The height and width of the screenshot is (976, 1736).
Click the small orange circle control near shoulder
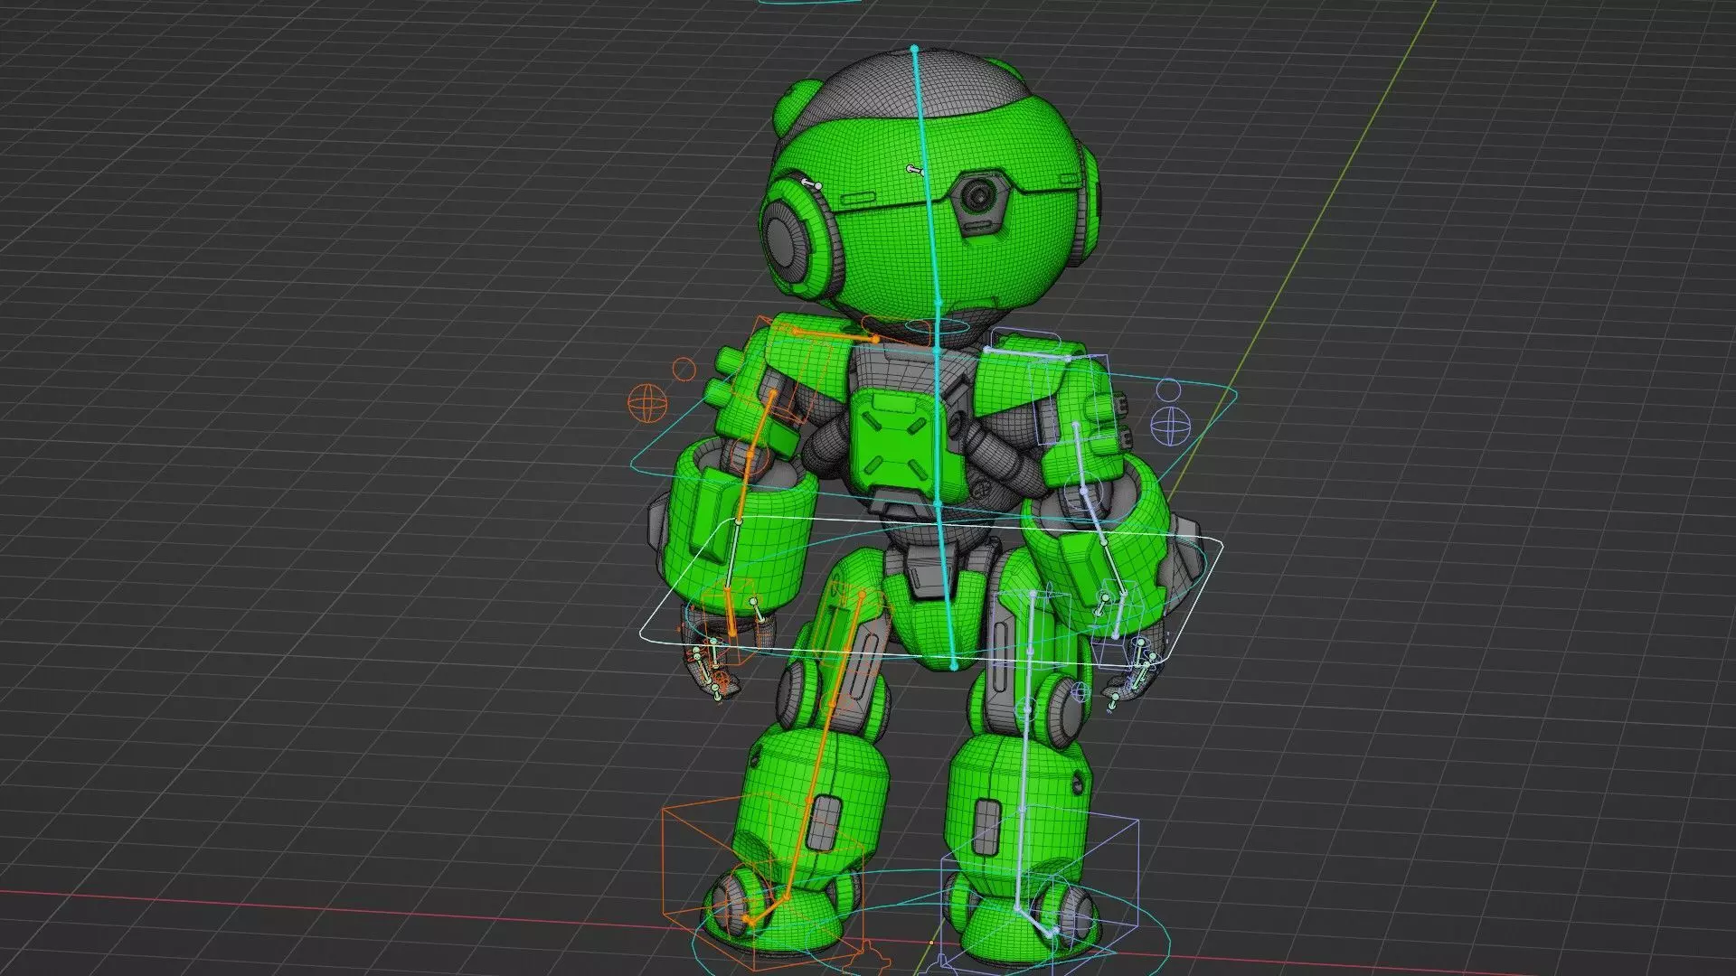[684, 369]
